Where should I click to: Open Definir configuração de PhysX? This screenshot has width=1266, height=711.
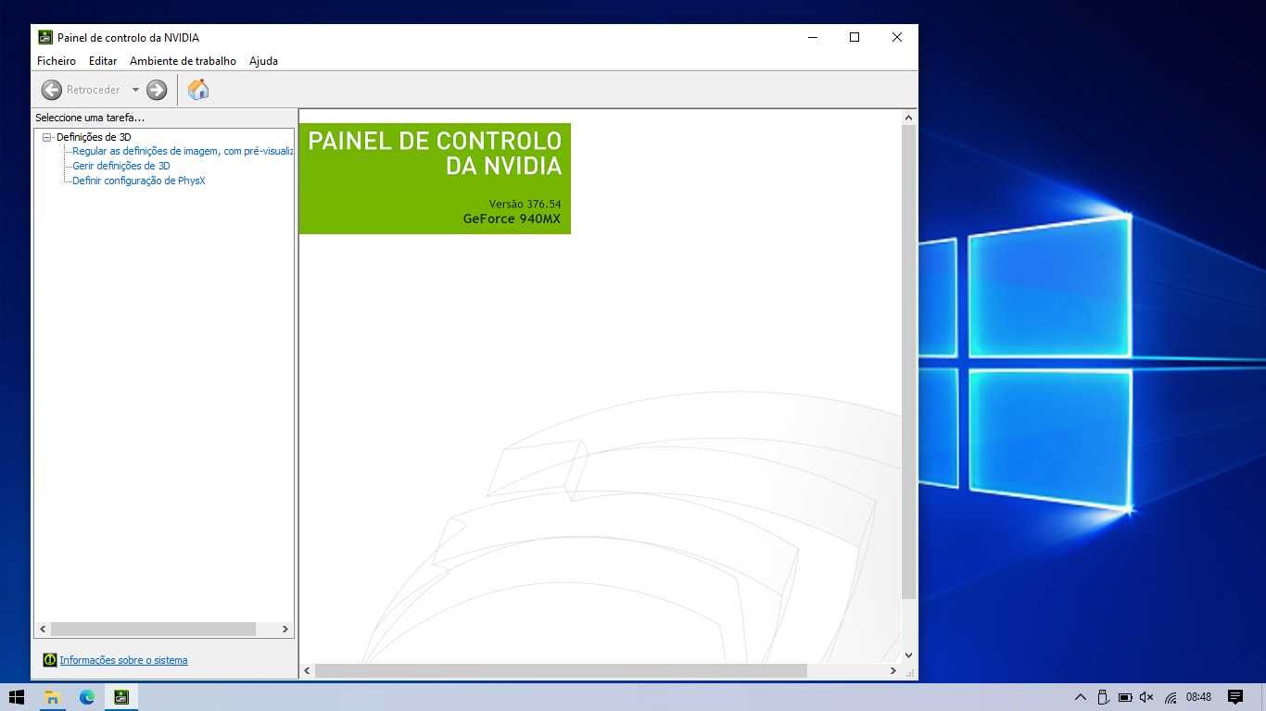tap(139, 181)
